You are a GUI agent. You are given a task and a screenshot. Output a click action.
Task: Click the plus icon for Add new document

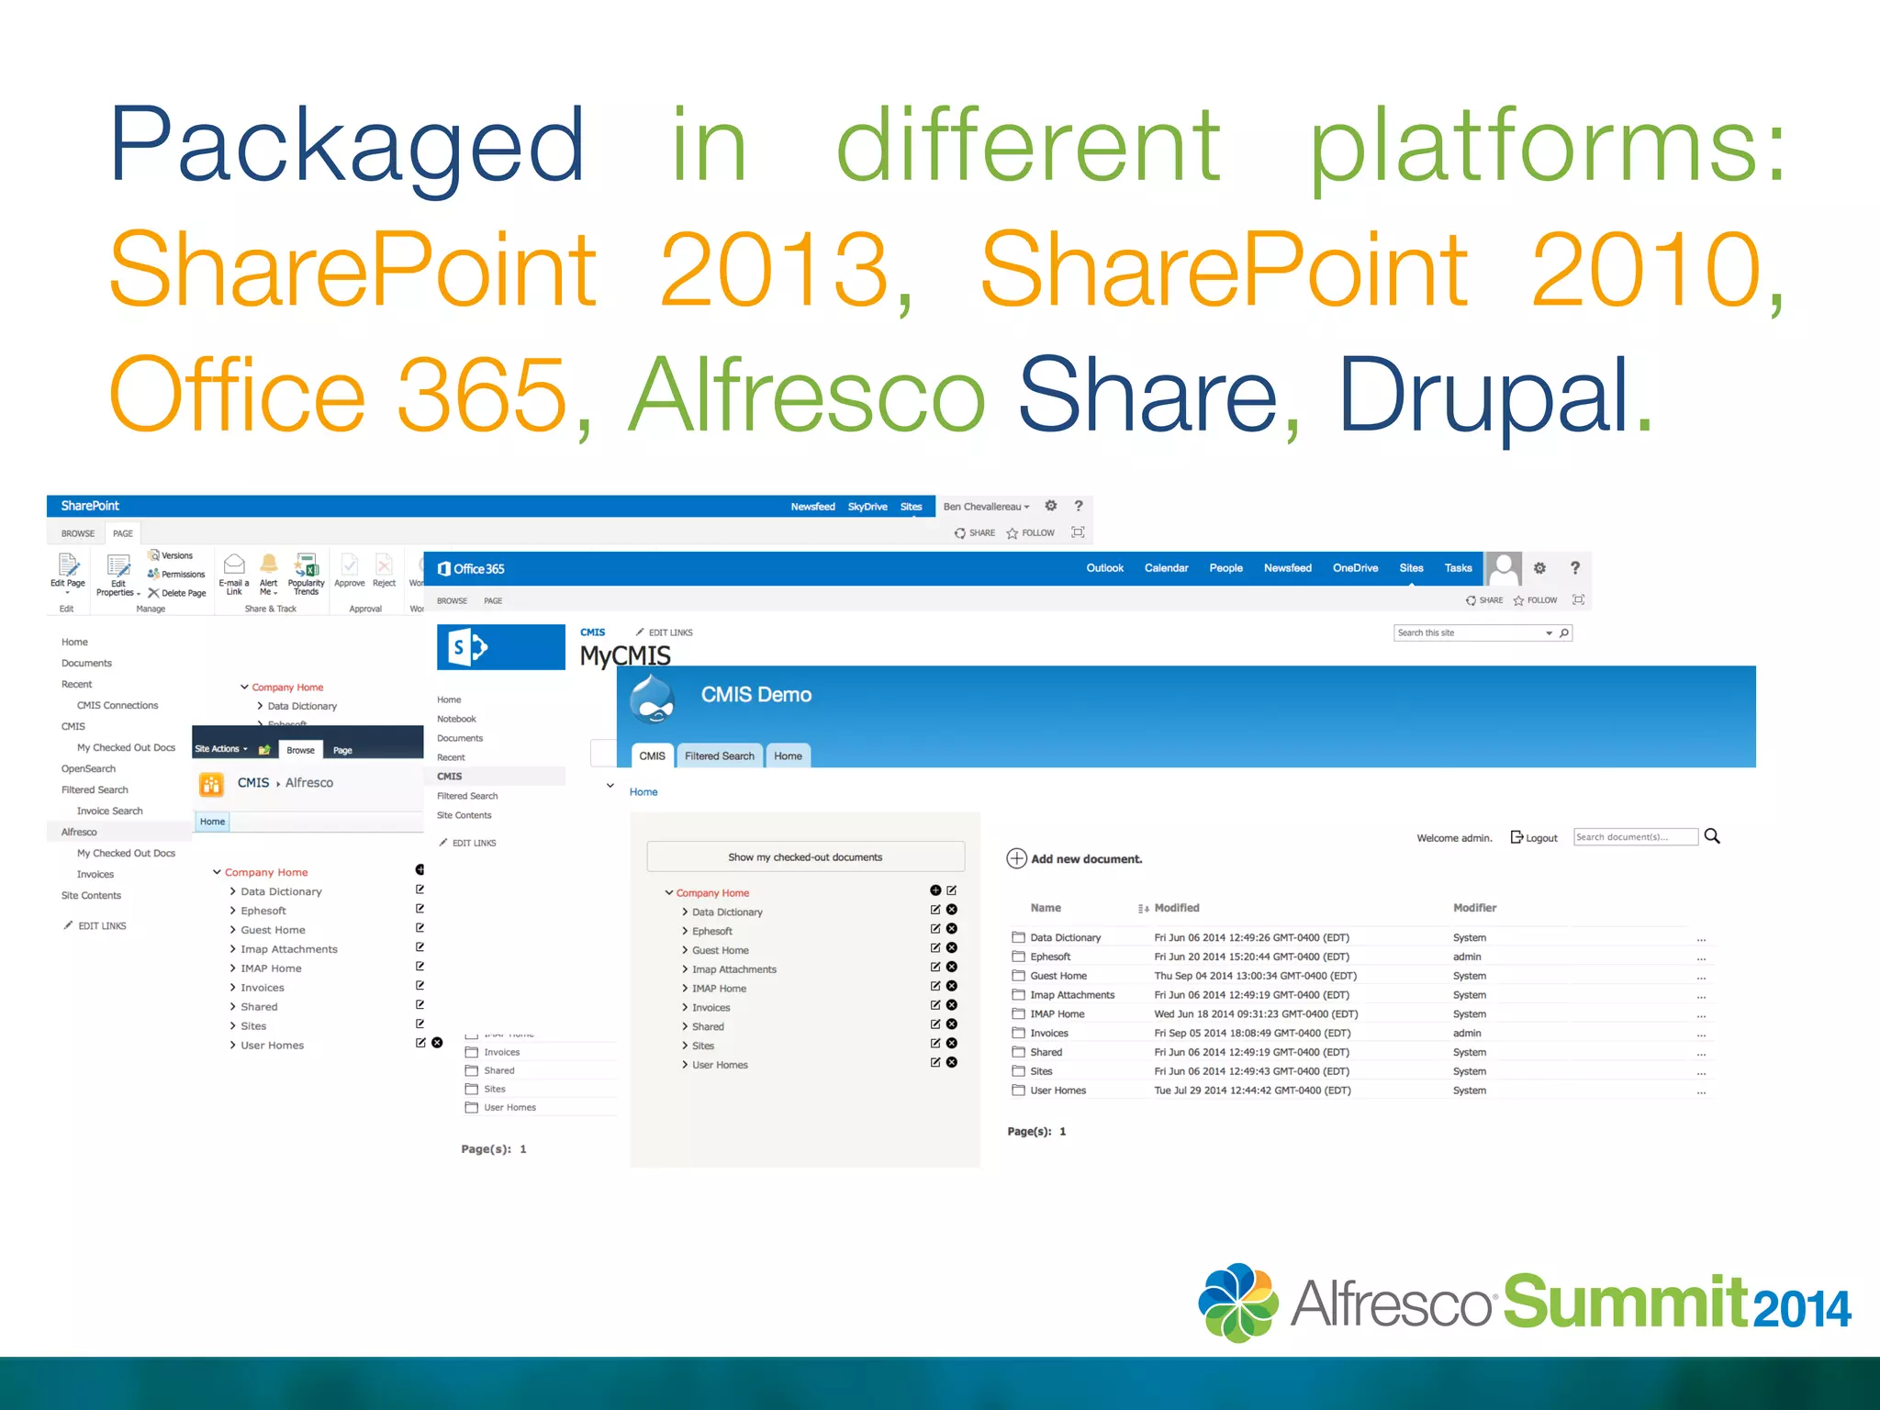coord(1017,858)
